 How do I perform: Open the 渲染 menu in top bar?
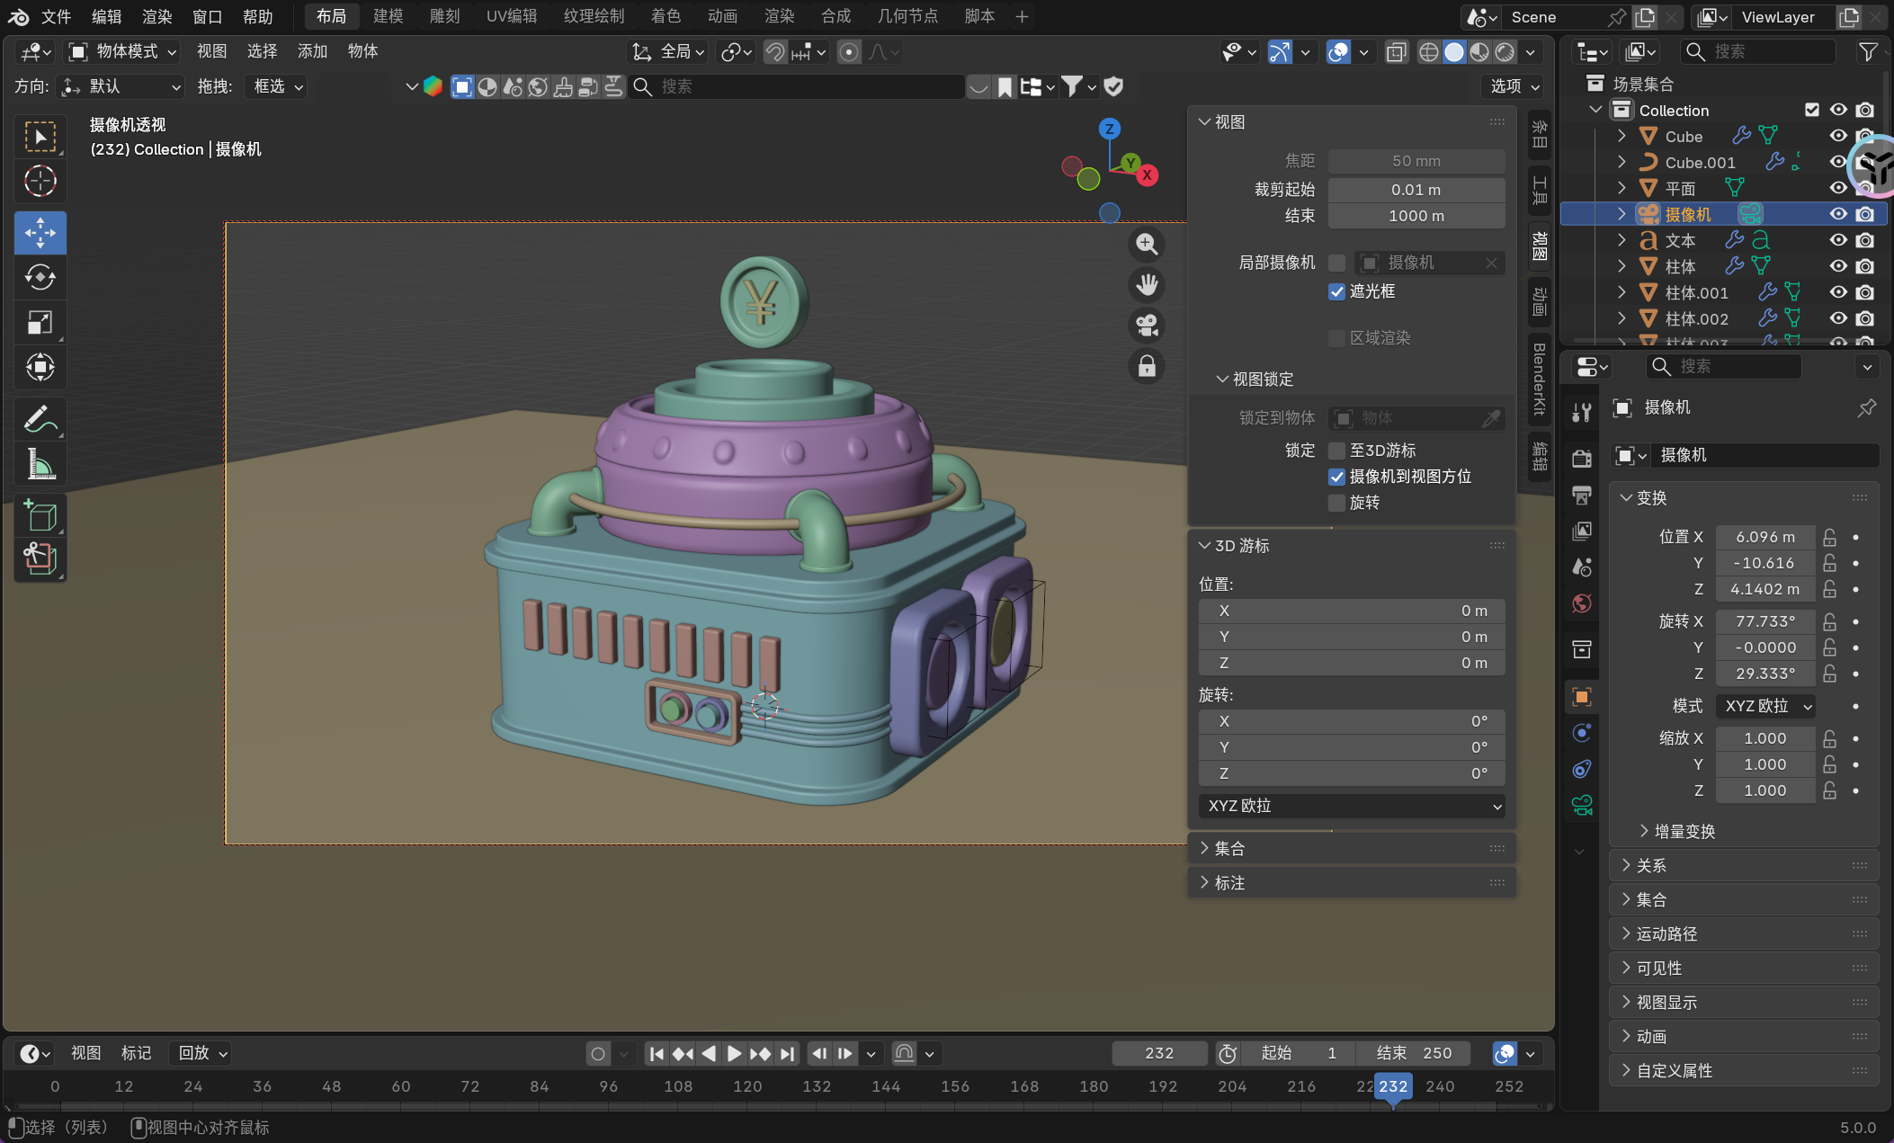pos(156,16)
